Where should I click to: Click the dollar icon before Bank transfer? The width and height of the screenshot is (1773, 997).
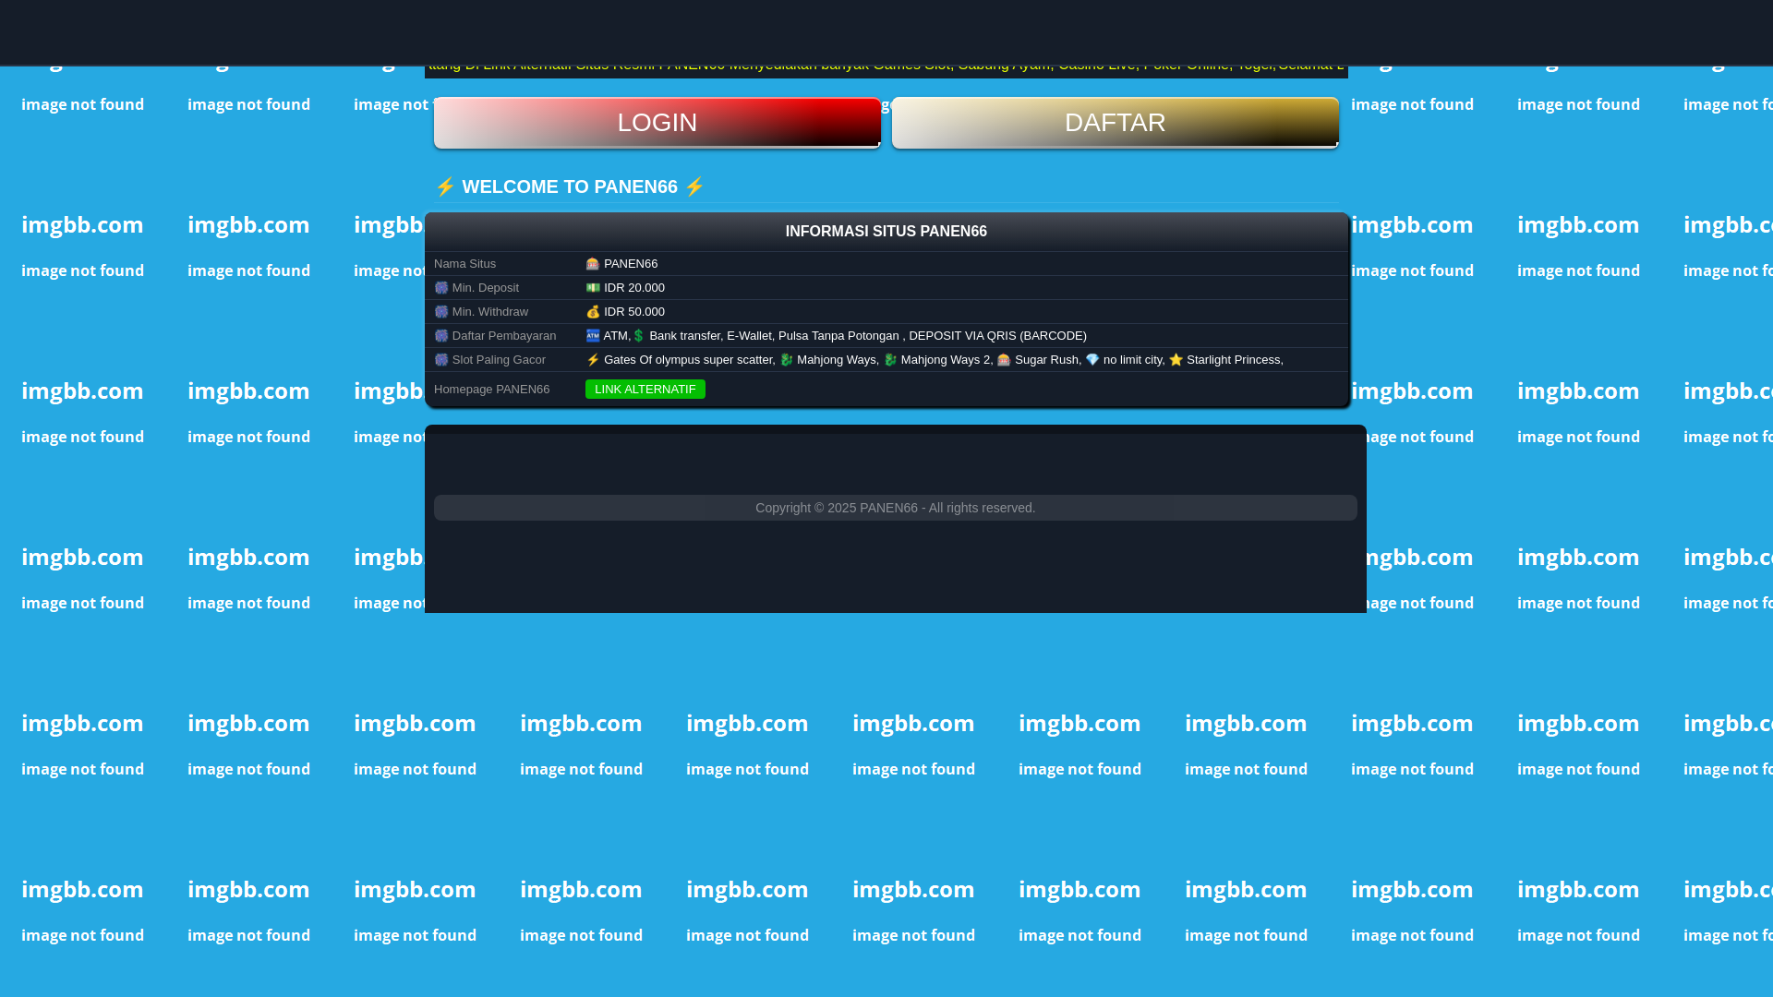639,336
